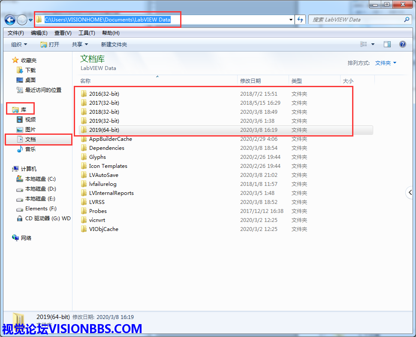Screen dimensions: 416x337
Task: Open 本地磁盘 (C:) drive
Action: 40,179
